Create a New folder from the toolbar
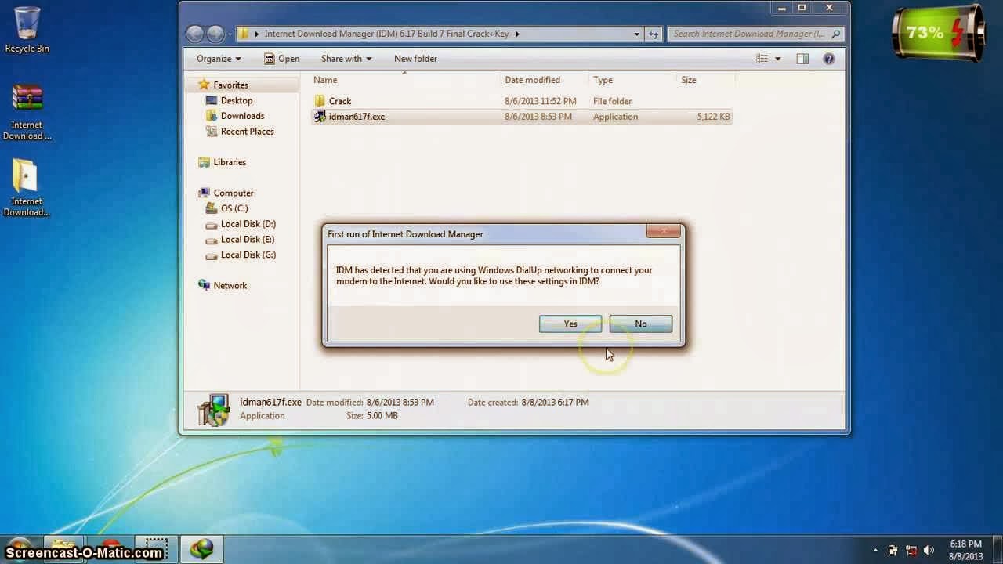The width and height of the screenshot is (1003, 564). (x=415, y=59)
